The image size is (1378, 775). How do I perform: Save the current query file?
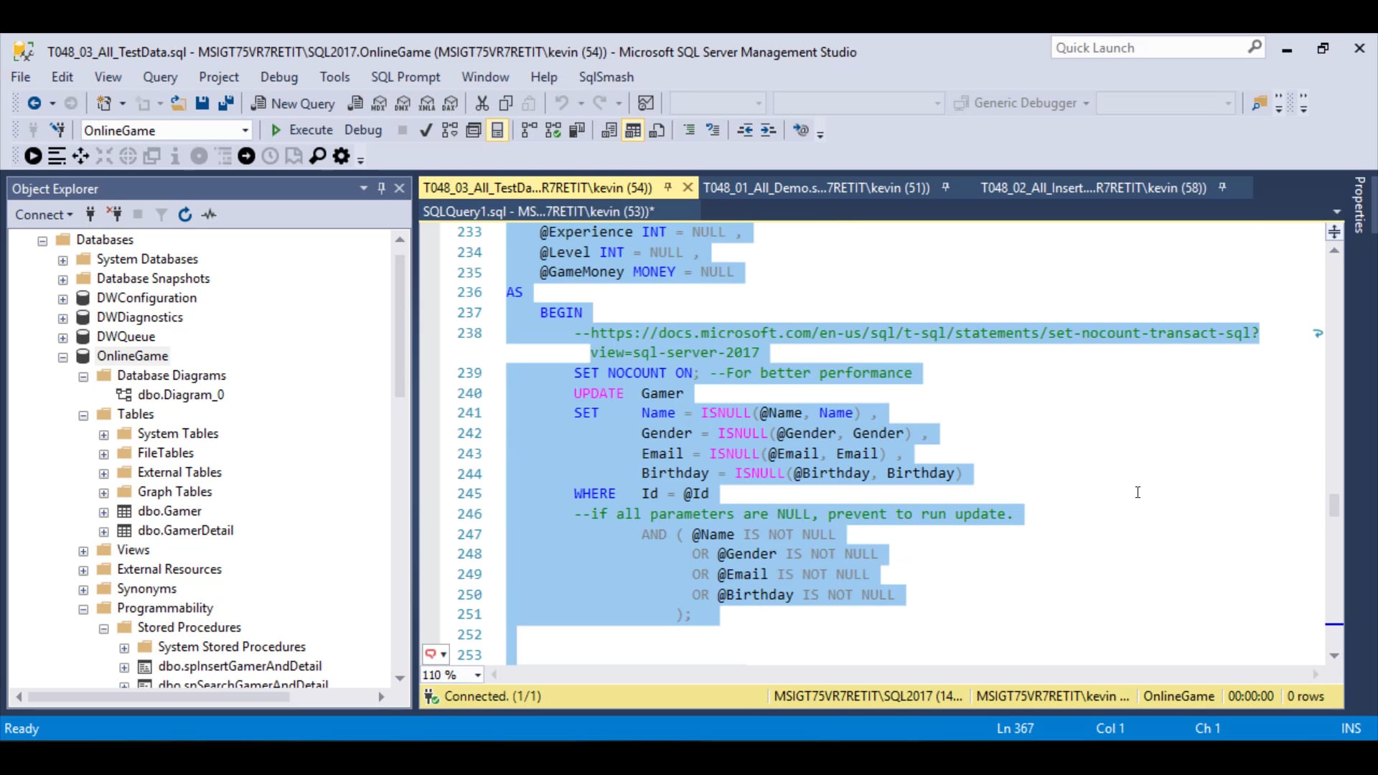202,103
